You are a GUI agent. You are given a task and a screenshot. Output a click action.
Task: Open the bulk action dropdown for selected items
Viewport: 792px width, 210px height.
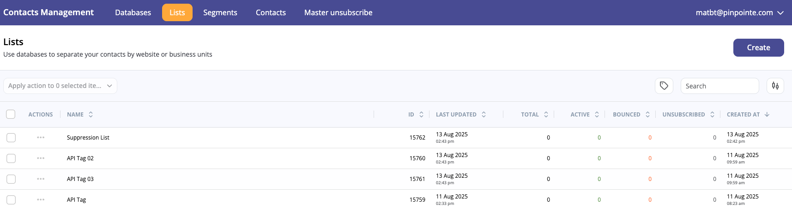pyautogui.click(x=60, y=86)
